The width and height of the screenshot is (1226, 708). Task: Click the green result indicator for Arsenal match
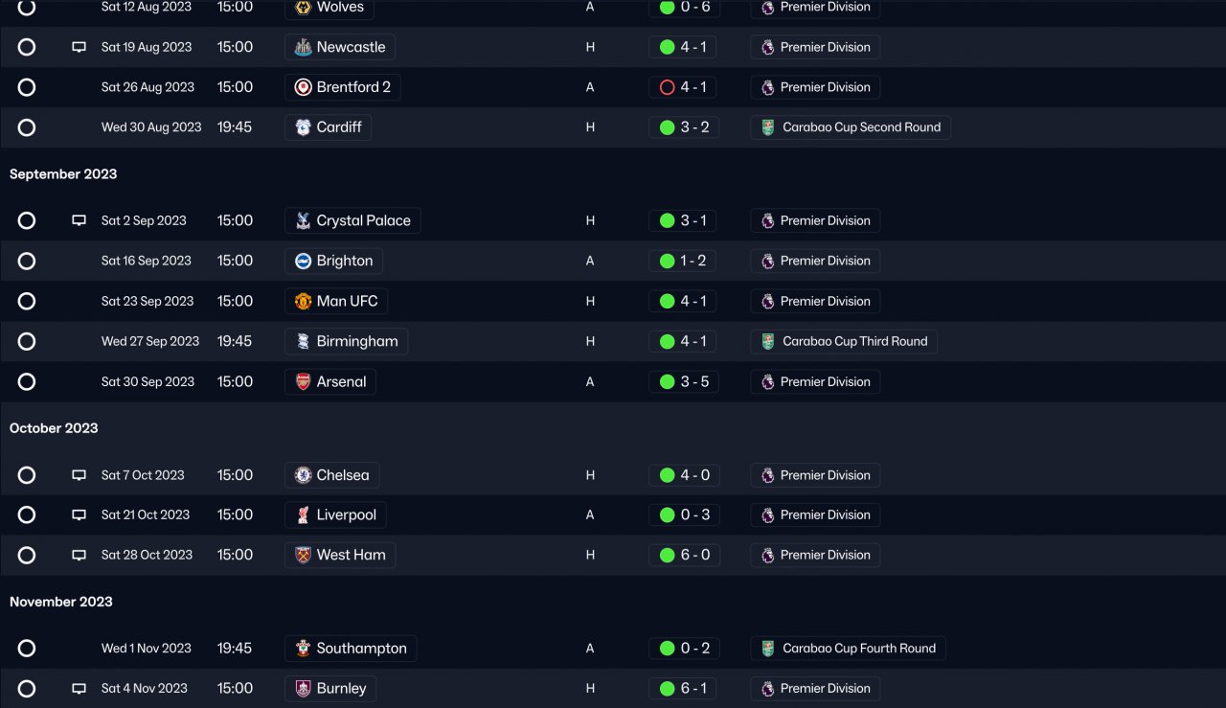coord(668,382)
